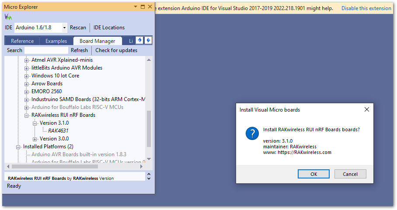Click the Rescan button

tap(78, 28)
